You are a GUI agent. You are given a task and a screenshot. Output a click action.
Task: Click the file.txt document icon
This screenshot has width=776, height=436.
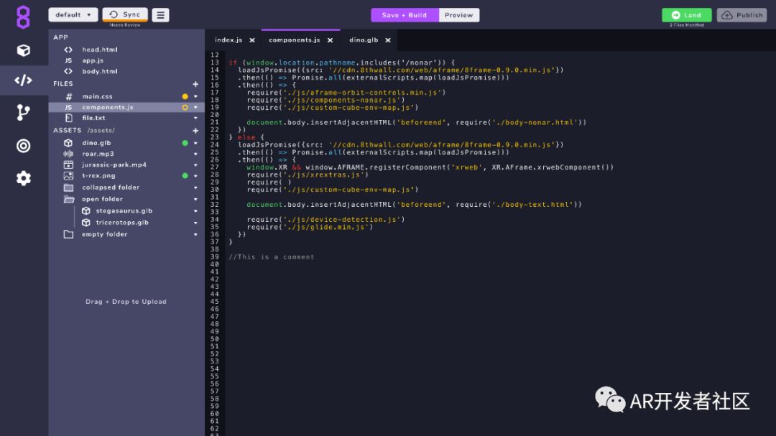coord(69,118)
